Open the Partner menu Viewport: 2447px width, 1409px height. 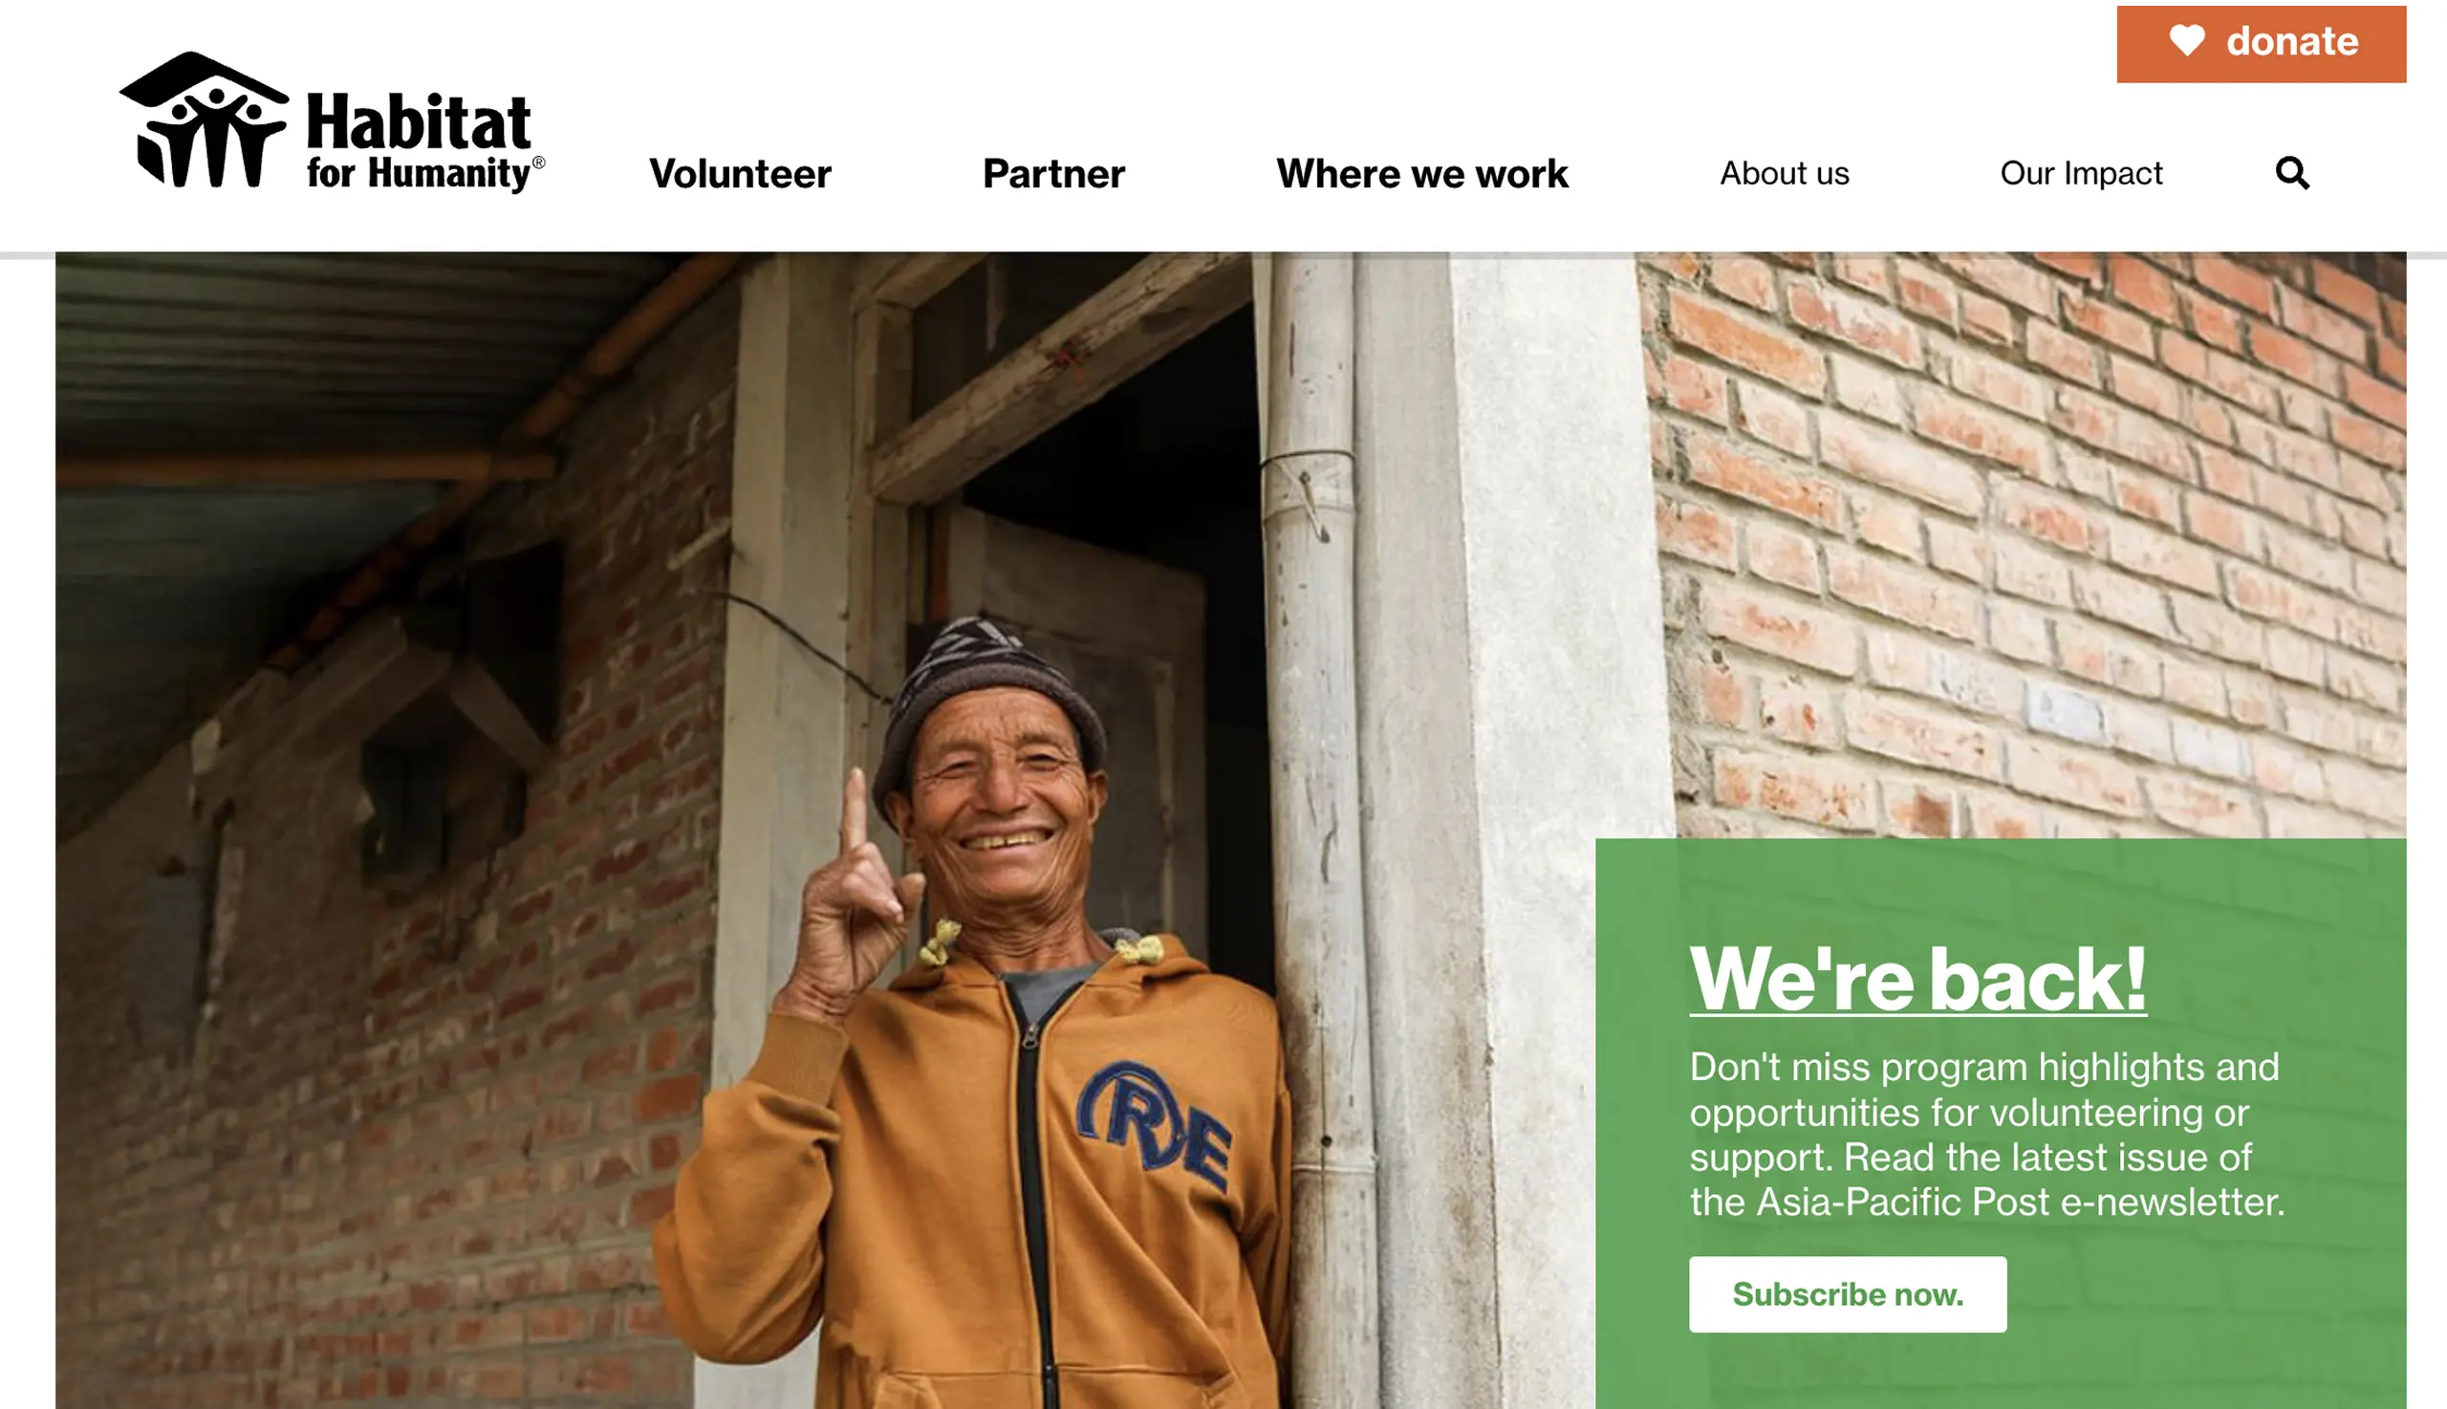1053,174
